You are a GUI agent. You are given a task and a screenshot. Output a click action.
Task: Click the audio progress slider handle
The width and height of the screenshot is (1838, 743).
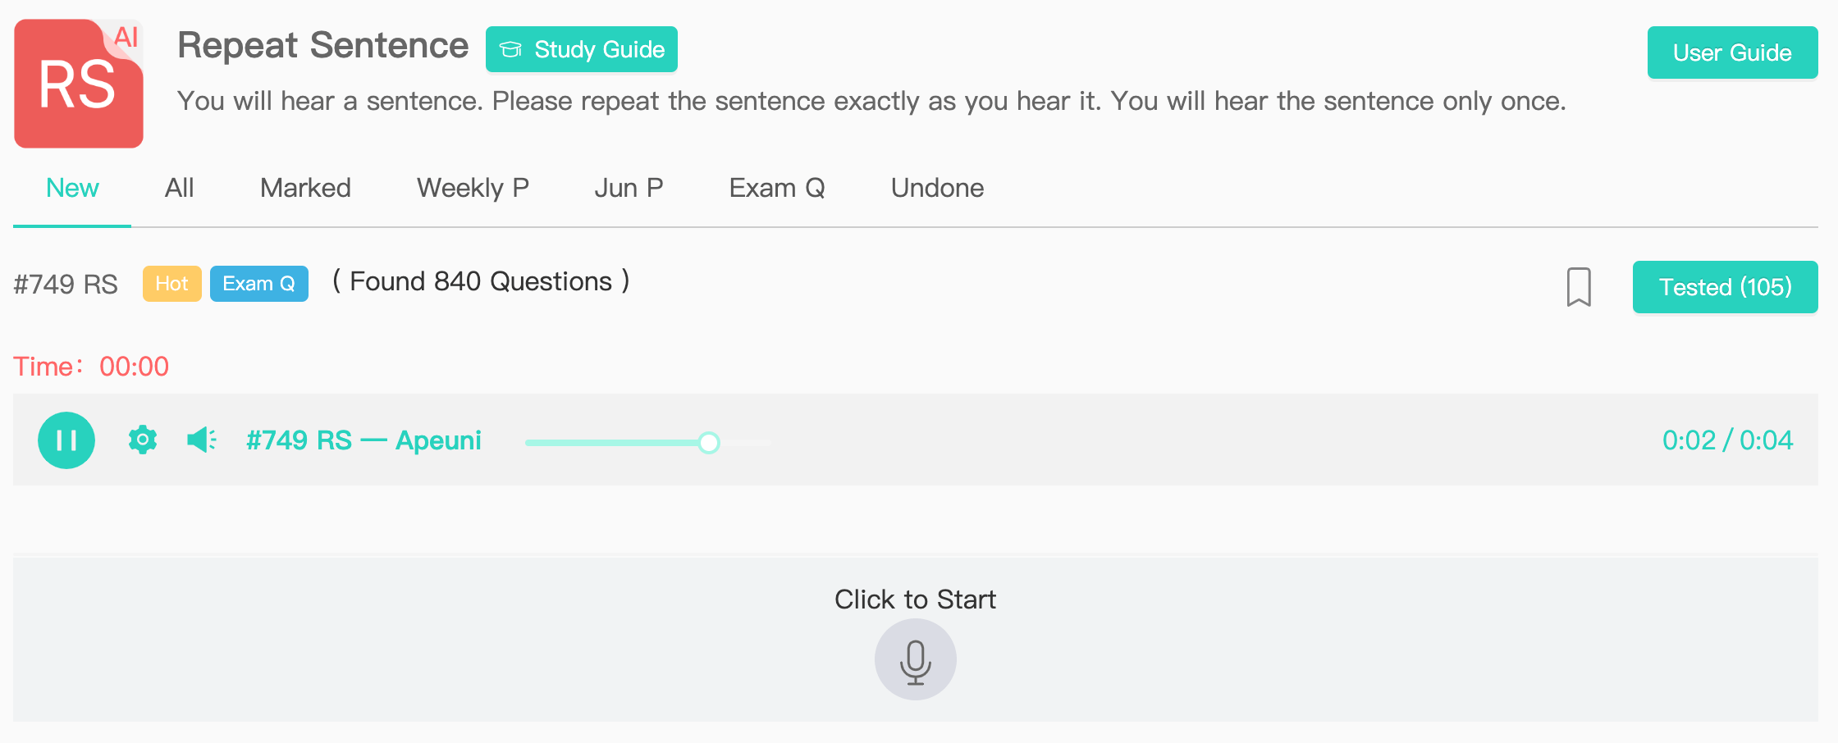pyautogui.click(x=709, y=443)
